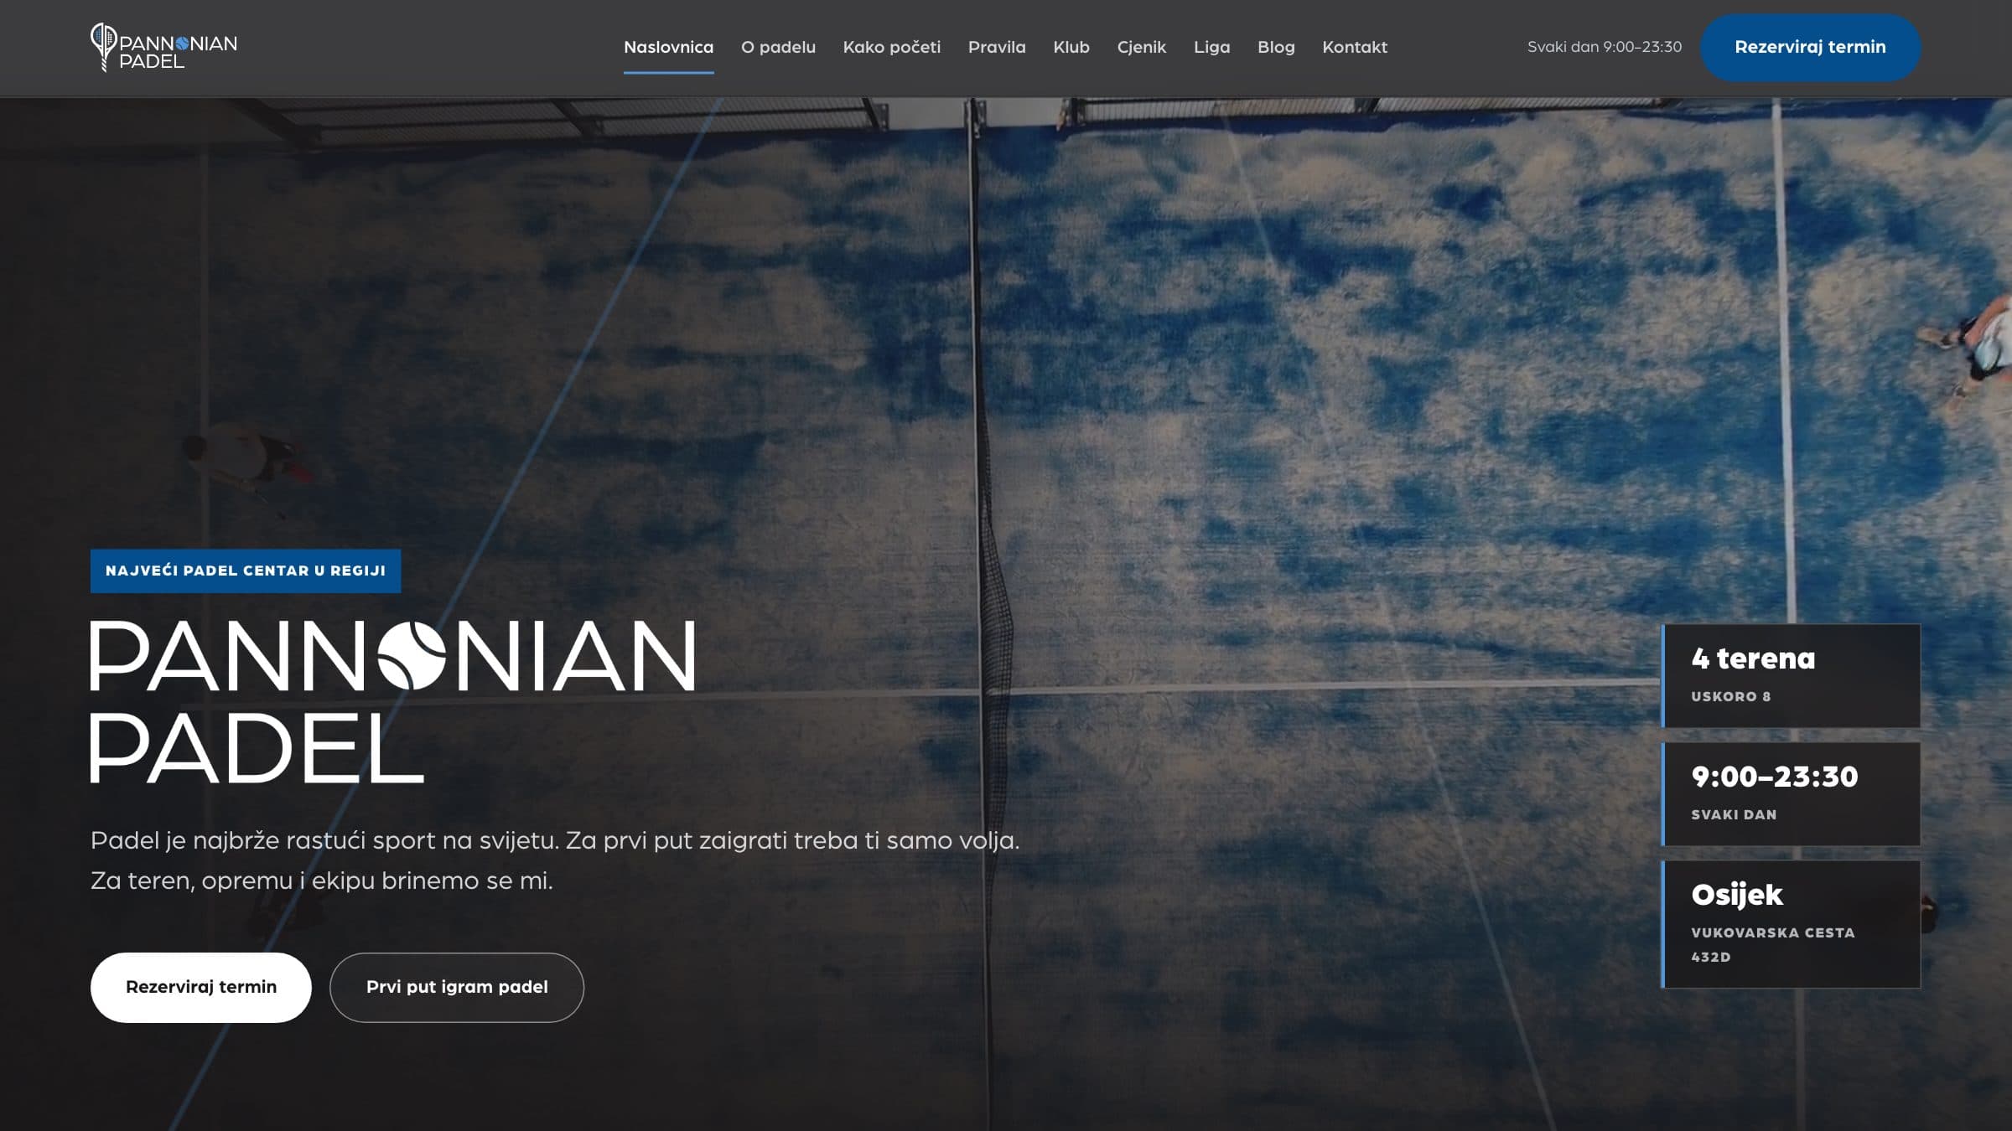Open the Kako početi section
This screenshot has width=2012, height=1131.
[x=891, y=47]
